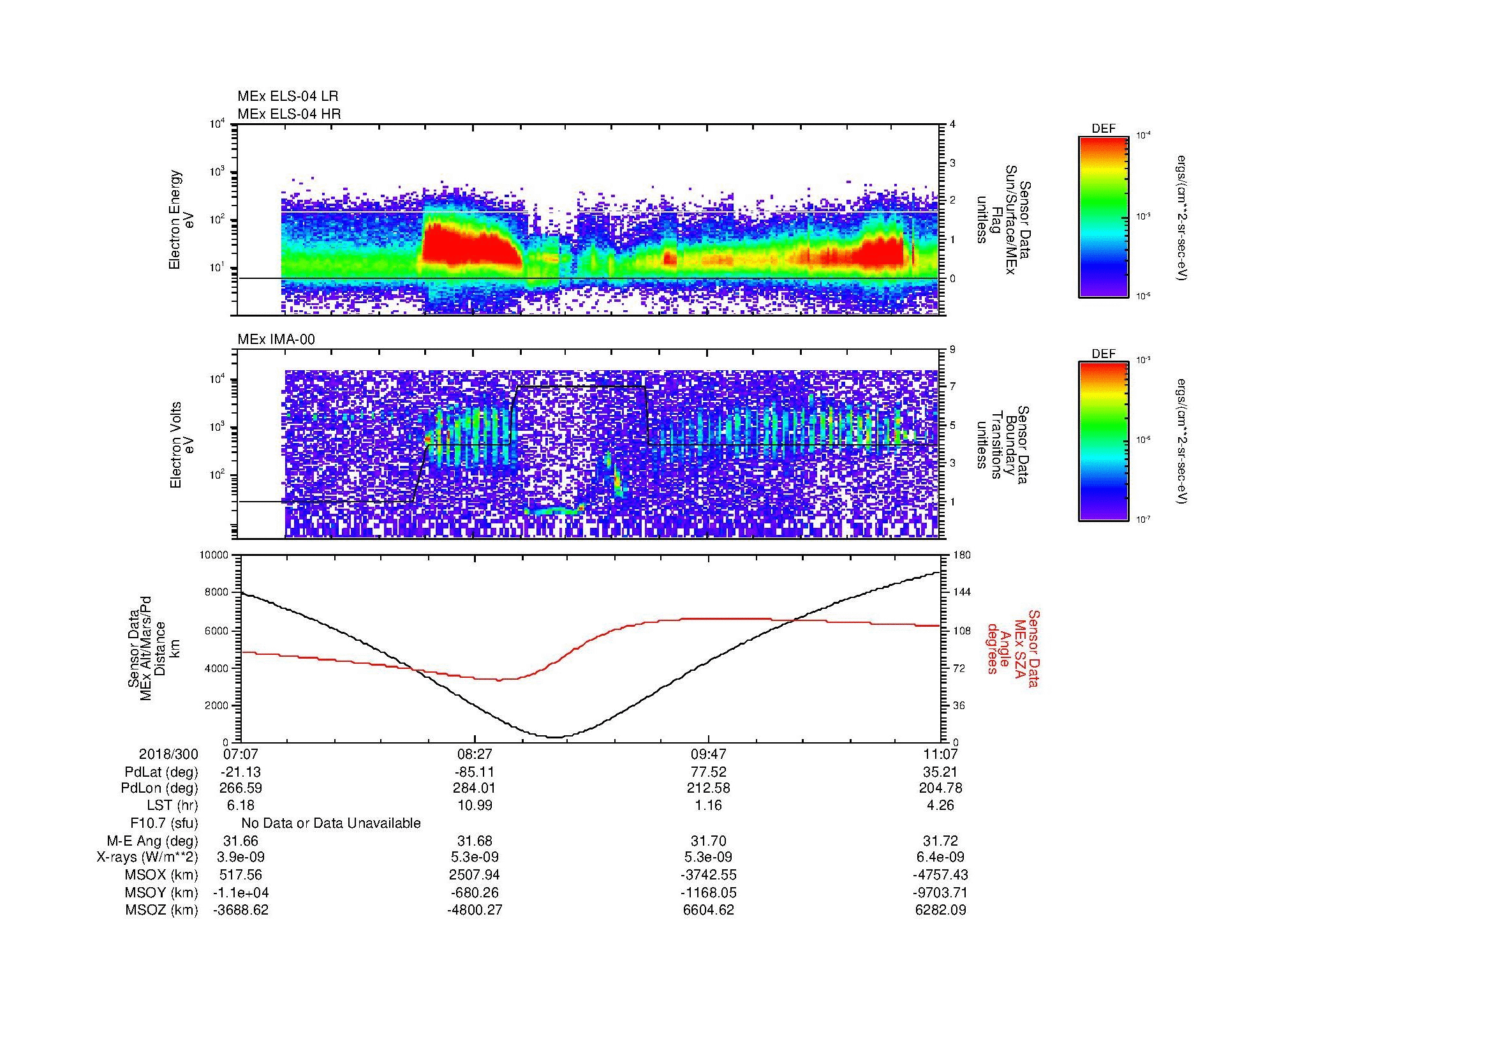The image size is (1492, 1055).
Task: Click 'No Data or Data Unavailable' text
Action: (x=331, y=823)
